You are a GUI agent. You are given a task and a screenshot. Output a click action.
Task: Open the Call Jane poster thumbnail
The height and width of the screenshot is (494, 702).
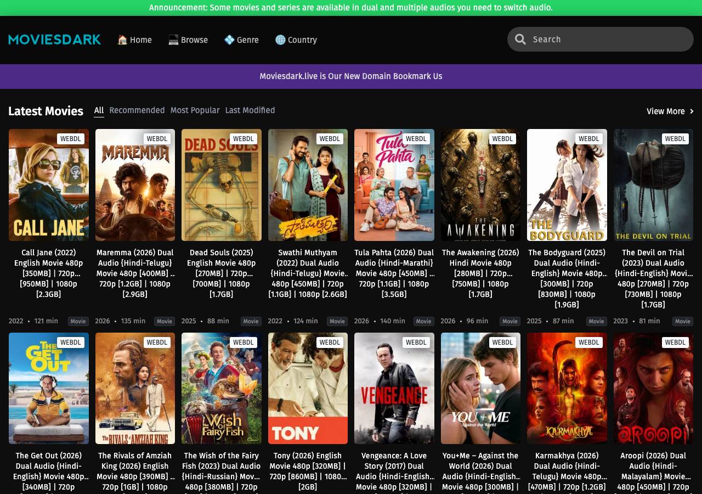pyautogui.click(x=49, y=185)
